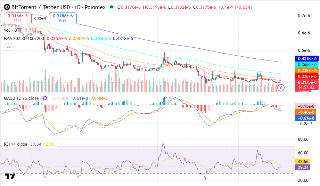
Task: Click the MACD refresh cycle icon
Action: tap(45, 98)
